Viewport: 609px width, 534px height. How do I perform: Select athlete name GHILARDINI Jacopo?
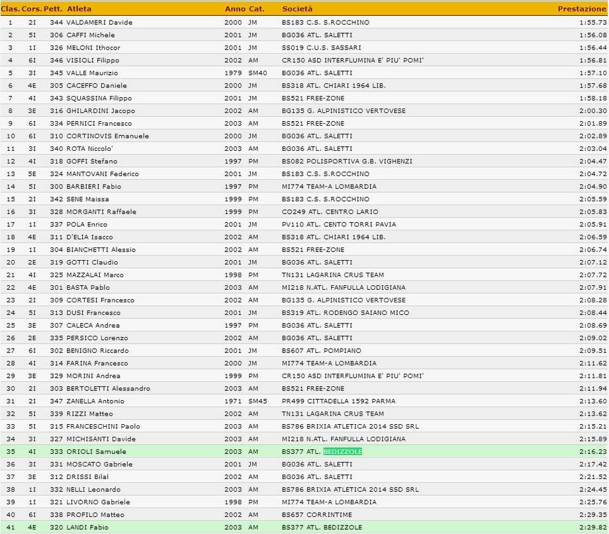[x=101, y=111]
